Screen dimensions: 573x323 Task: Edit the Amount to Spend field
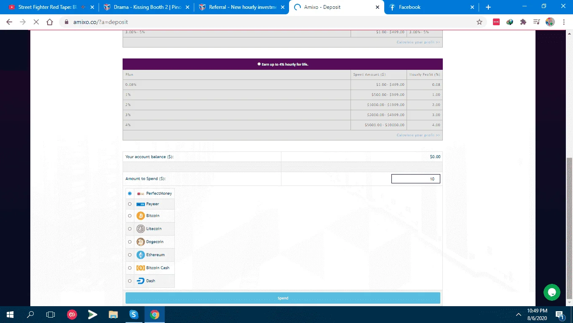point(416,179)
